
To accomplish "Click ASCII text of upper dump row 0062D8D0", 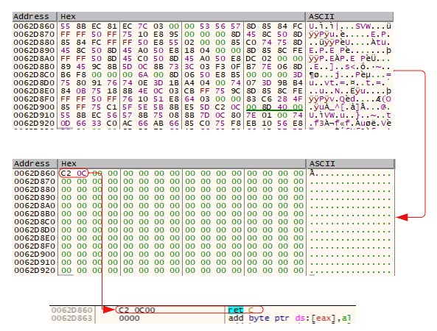I will 350,83.
